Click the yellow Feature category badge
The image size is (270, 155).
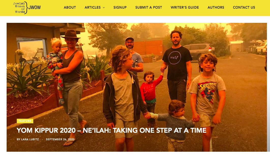click(x=25, y=121)
